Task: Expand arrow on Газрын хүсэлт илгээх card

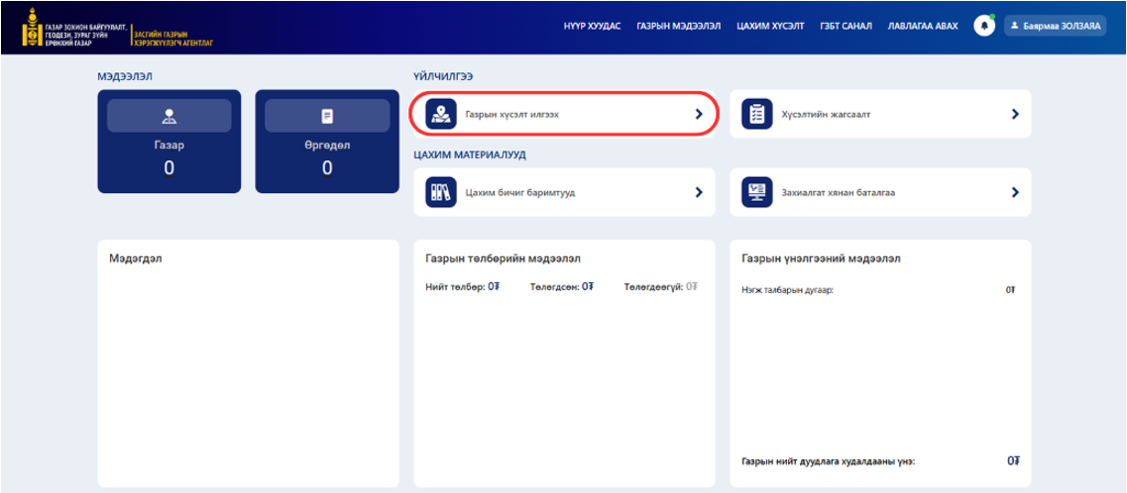Action: tap(699, 114)
